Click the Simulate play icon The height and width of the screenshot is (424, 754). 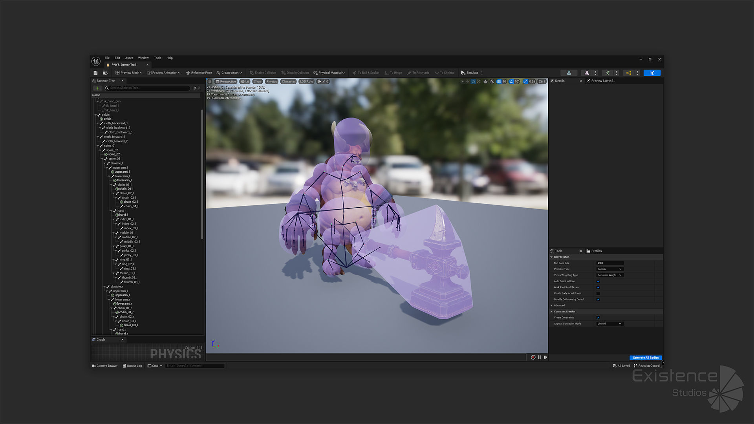coord(463,73)
